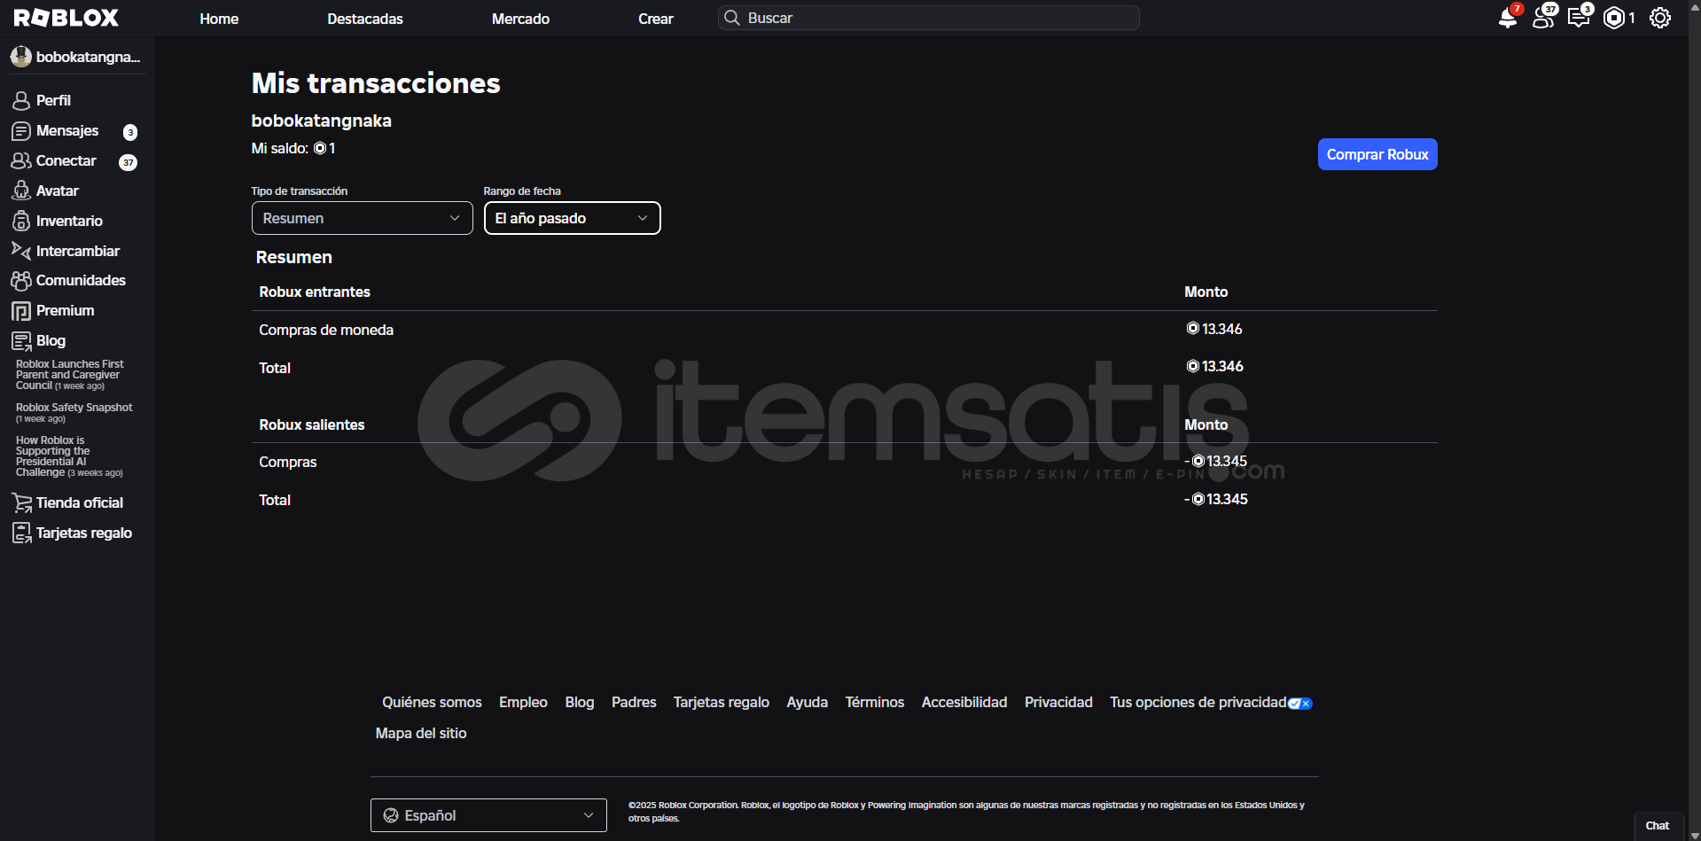Viewport: 1701px width, 841px height.
Task: Open Conectar in the sidebar
Action: click(x=66, y=160)
